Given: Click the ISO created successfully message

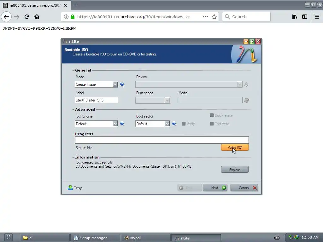Looking at the screenshot, I should (95, 162).
